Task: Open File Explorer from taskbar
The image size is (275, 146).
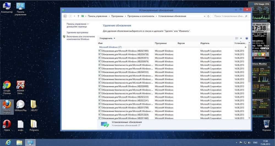Action: coord(19,142)
